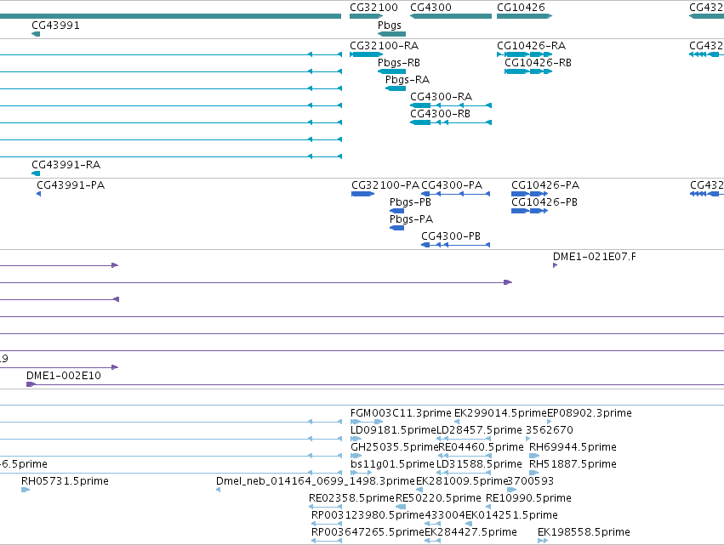Open the CG10426-RA transcript label
724x545 pixels.
(531, 46)
